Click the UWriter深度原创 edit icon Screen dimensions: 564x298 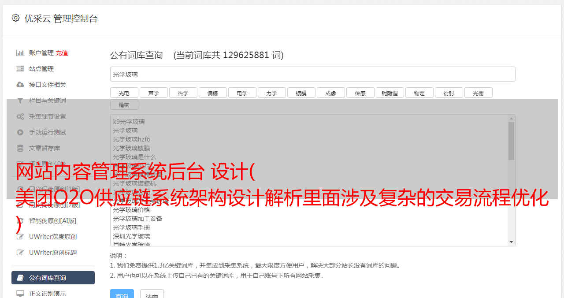pyautogui.click(x=20, y=237)
